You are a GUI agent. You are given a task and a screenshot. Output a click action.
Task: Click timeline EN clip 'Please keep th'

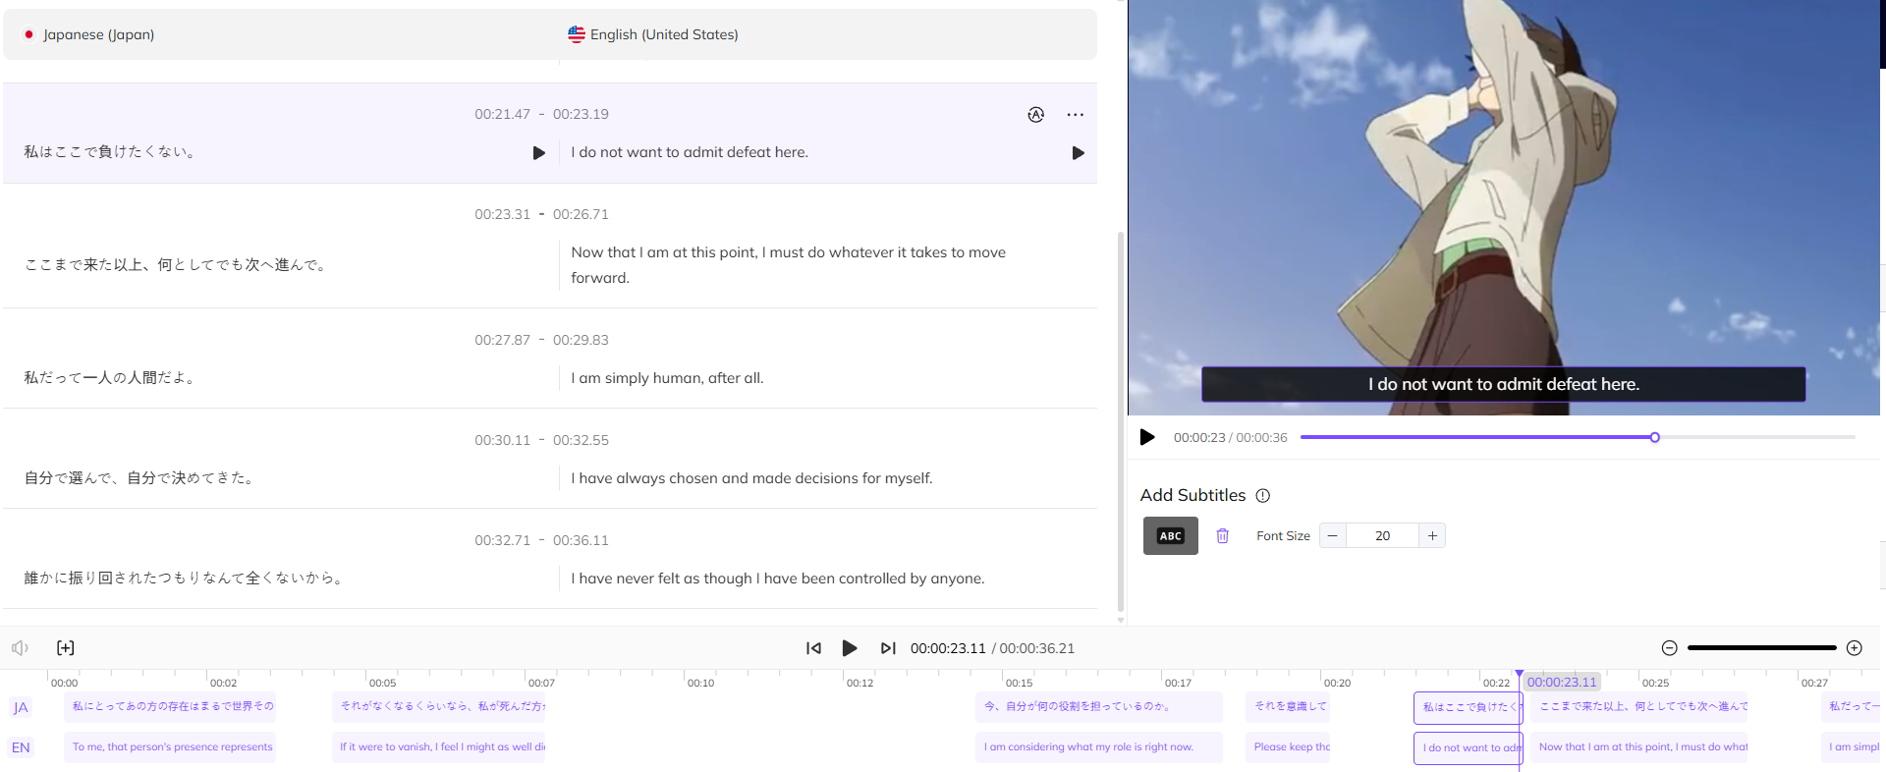(x=1289, y=747)
